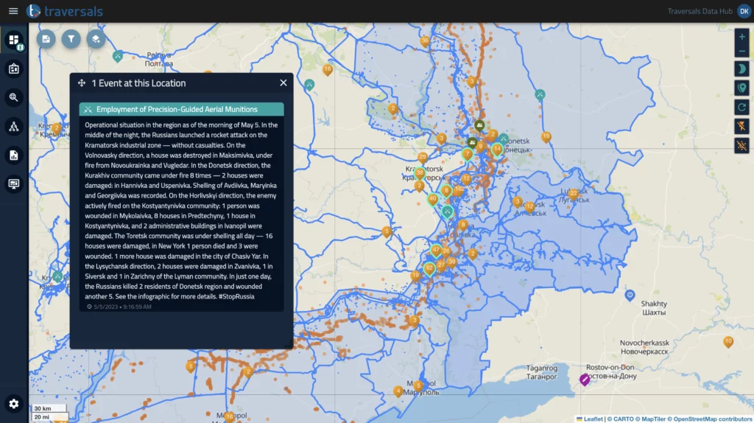Screen dimensions: 754x423
Task: Open the chart report sidebar icon
Action: [14, 155]
